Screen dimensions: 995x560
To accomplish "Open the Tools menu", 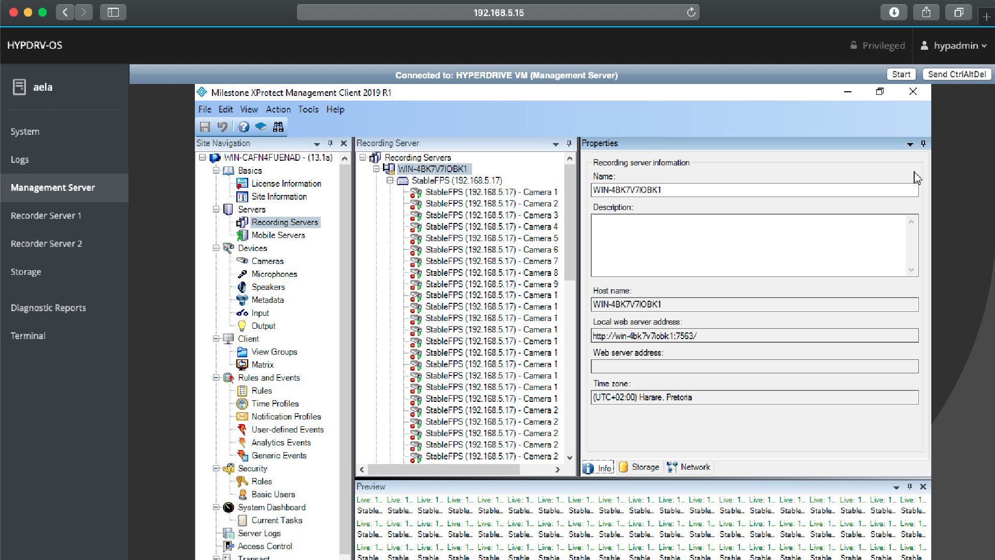I will pos(308,109).
